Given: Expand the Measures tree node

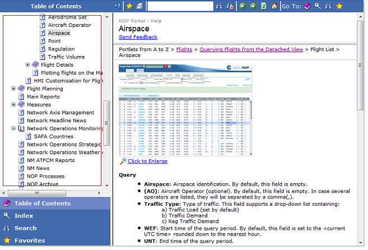Looking at the screenshot, I should tap(14, 105).
